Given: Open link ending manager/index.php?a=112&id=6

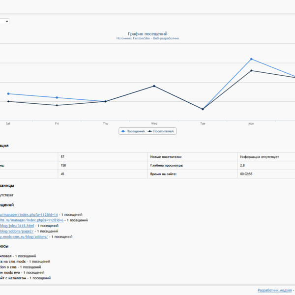Looking at the screenshot, I should click(31, 220).
